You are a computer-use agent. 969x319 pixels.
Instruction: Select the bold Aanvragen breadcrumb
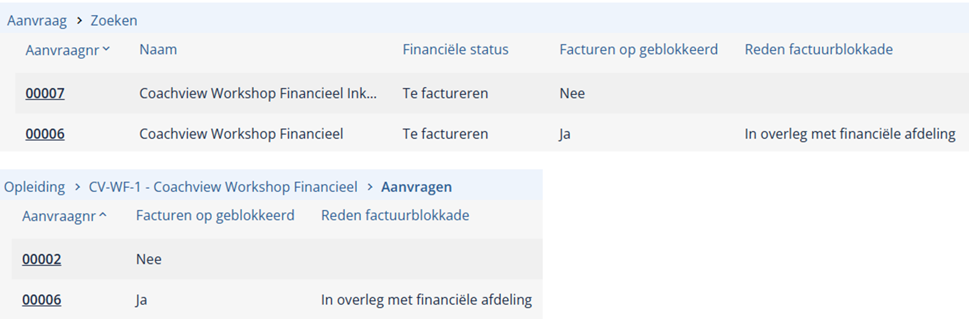[x=417, y=187]
